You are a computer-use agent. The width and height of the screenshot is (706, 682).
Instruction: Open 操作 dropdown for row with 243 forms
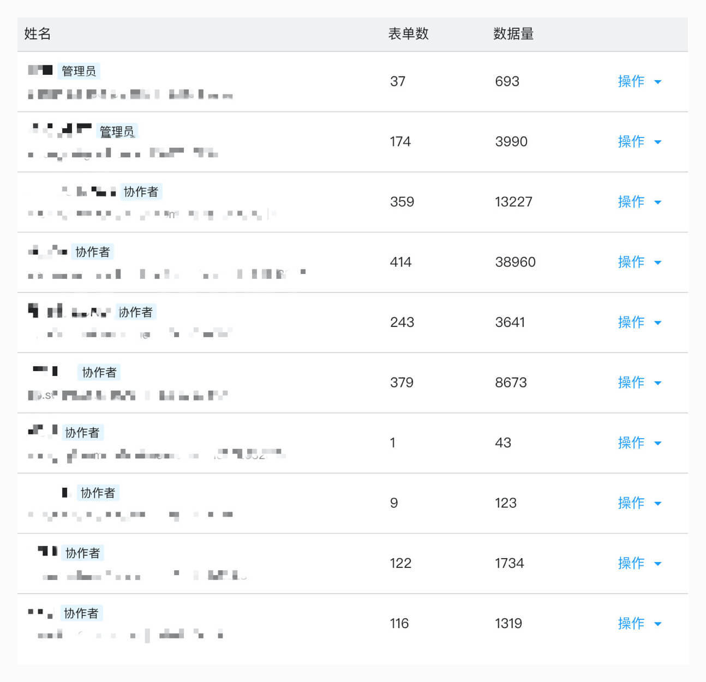(639, 322)
